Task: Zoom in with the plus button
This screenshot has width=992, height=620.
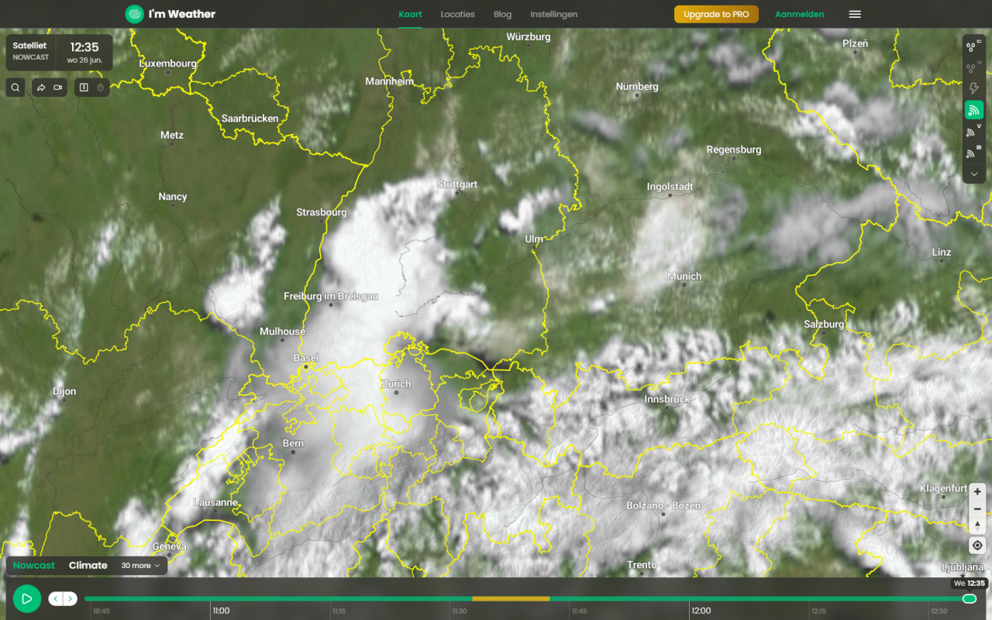Action: pos(977,491)
